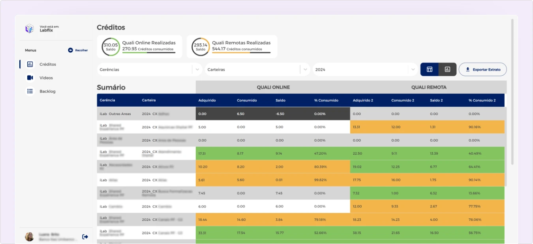533x244 pixels.
Task: Click the user profile avatar photo
Action: pos(30,237)
